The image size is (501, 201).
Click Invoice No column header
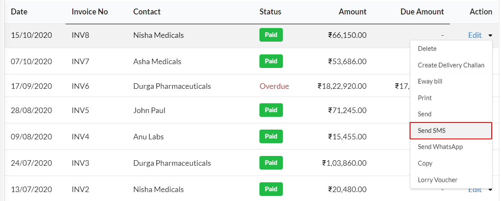point(90,12)
